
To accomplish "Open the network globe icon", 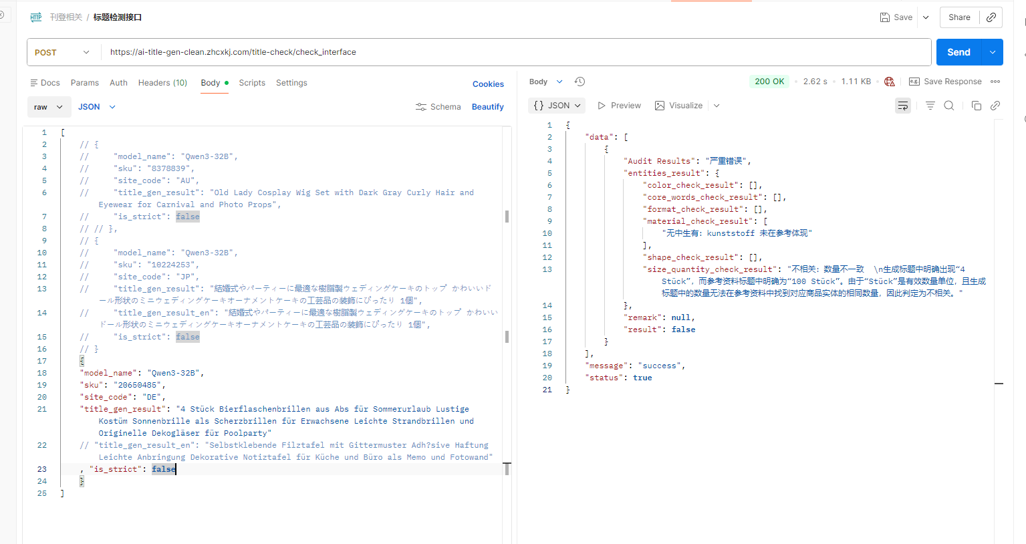I will pos(889,82).
